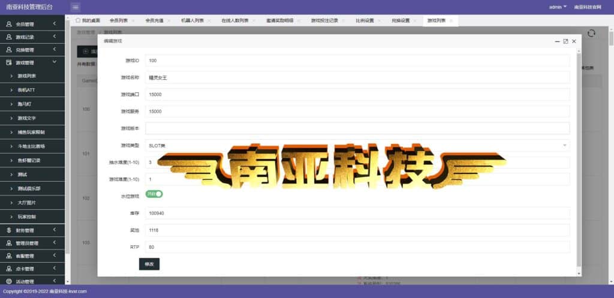Click the 修改 submit button
This screenshot has height=298, width=614.
click(149, 264)
